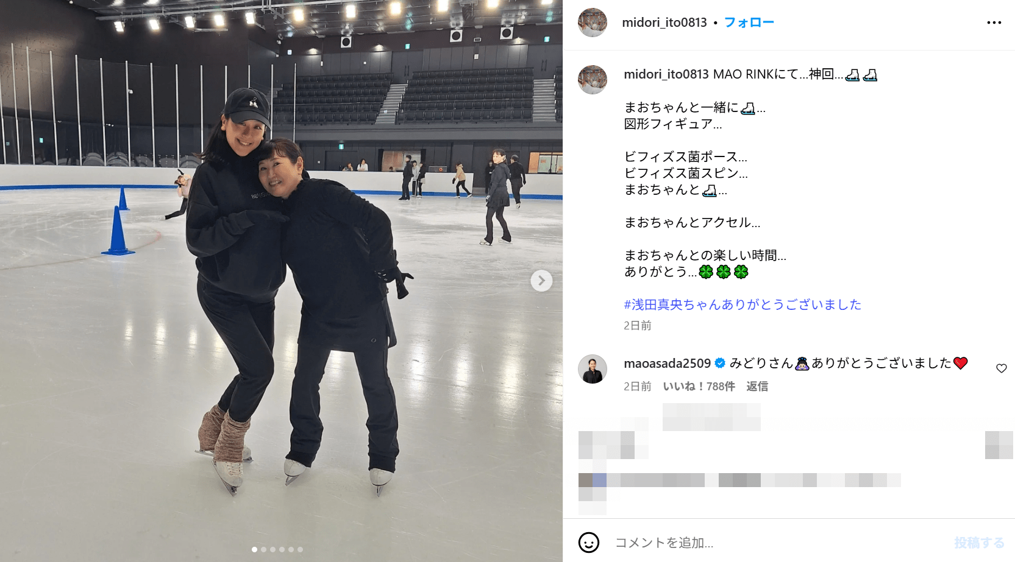
Task: Open maoasada2509 username link
Action: pos(667,364)
